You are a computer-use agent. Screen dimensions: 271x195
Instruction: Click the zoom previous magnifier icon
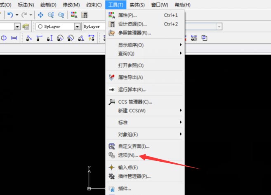61,15
